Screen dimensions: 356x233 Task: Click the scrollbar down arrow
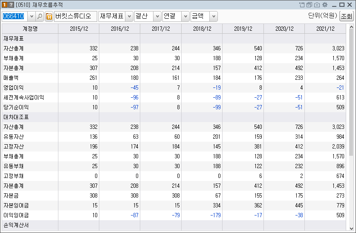click(x=351, y=228)
